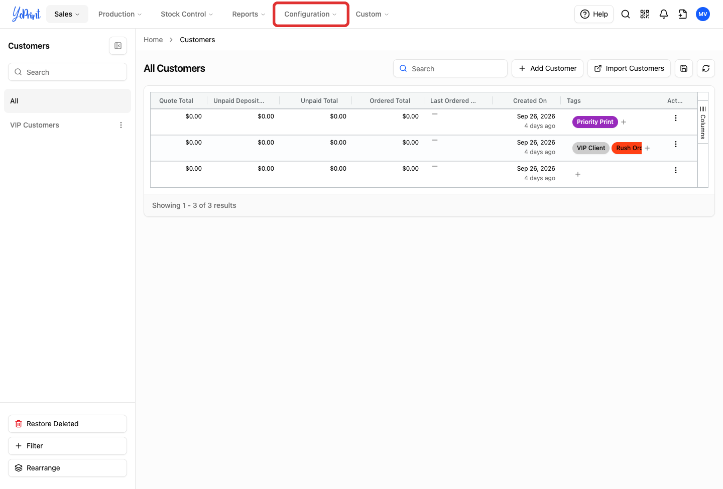This screenshot has height=489, width=723.
Task: Open the Configuration dropdown
Action: [x=311, y=14]
